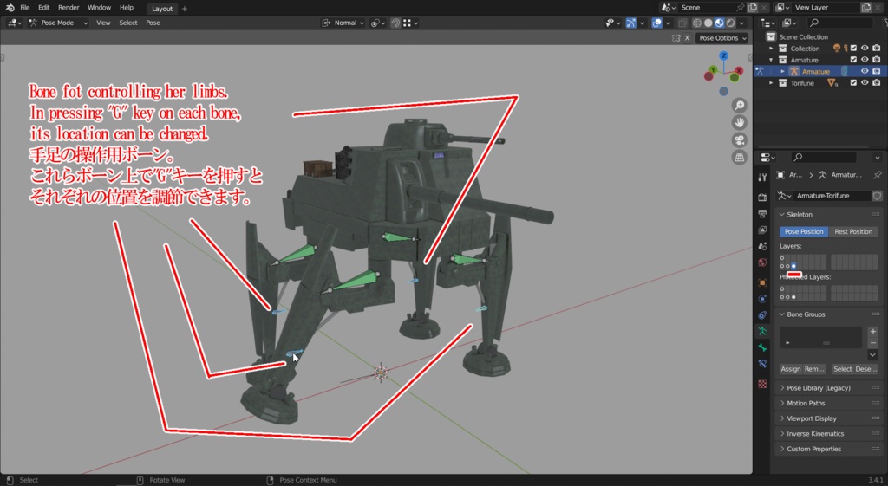Open the World properties tab
Viewport: 888px width, 486px height.
(762, 262)
